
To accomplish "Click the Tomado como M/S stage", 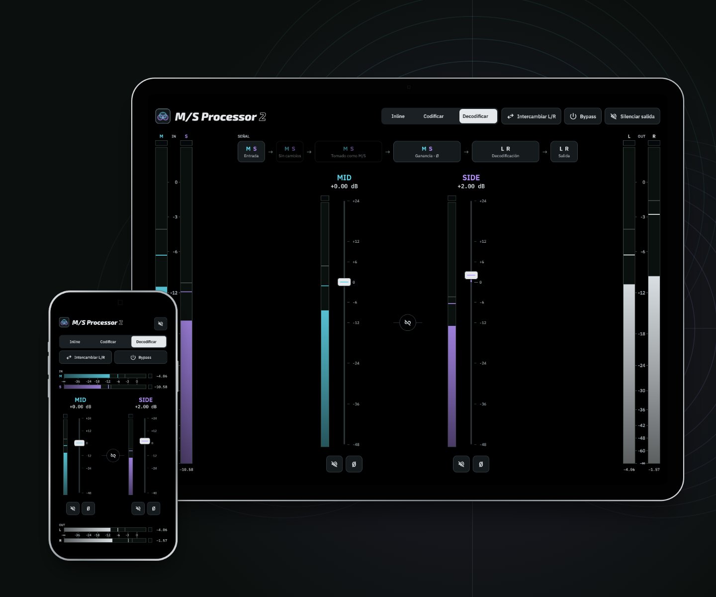I will point(349,151).
